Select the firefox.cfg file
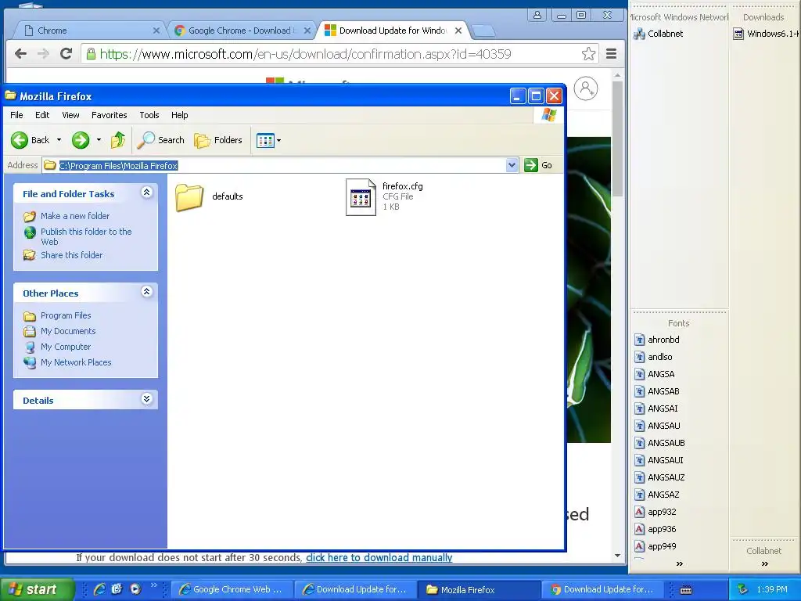This screenshot has height=601, width=801. (x=385, y=196)
